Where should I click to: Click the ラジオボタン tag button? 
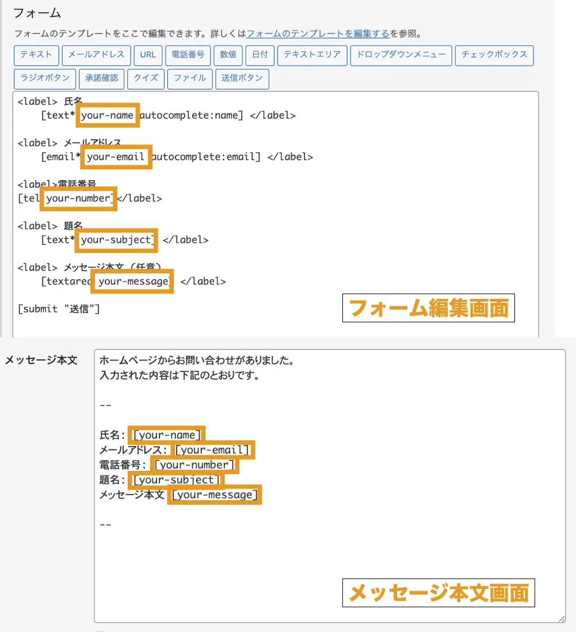[x=45, y=78]
